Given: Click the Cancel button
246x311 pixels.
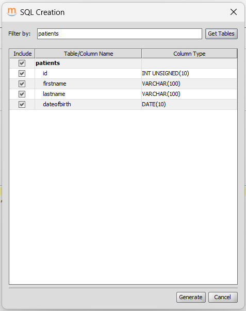Looking at the screenshot, I should point(223,297).
